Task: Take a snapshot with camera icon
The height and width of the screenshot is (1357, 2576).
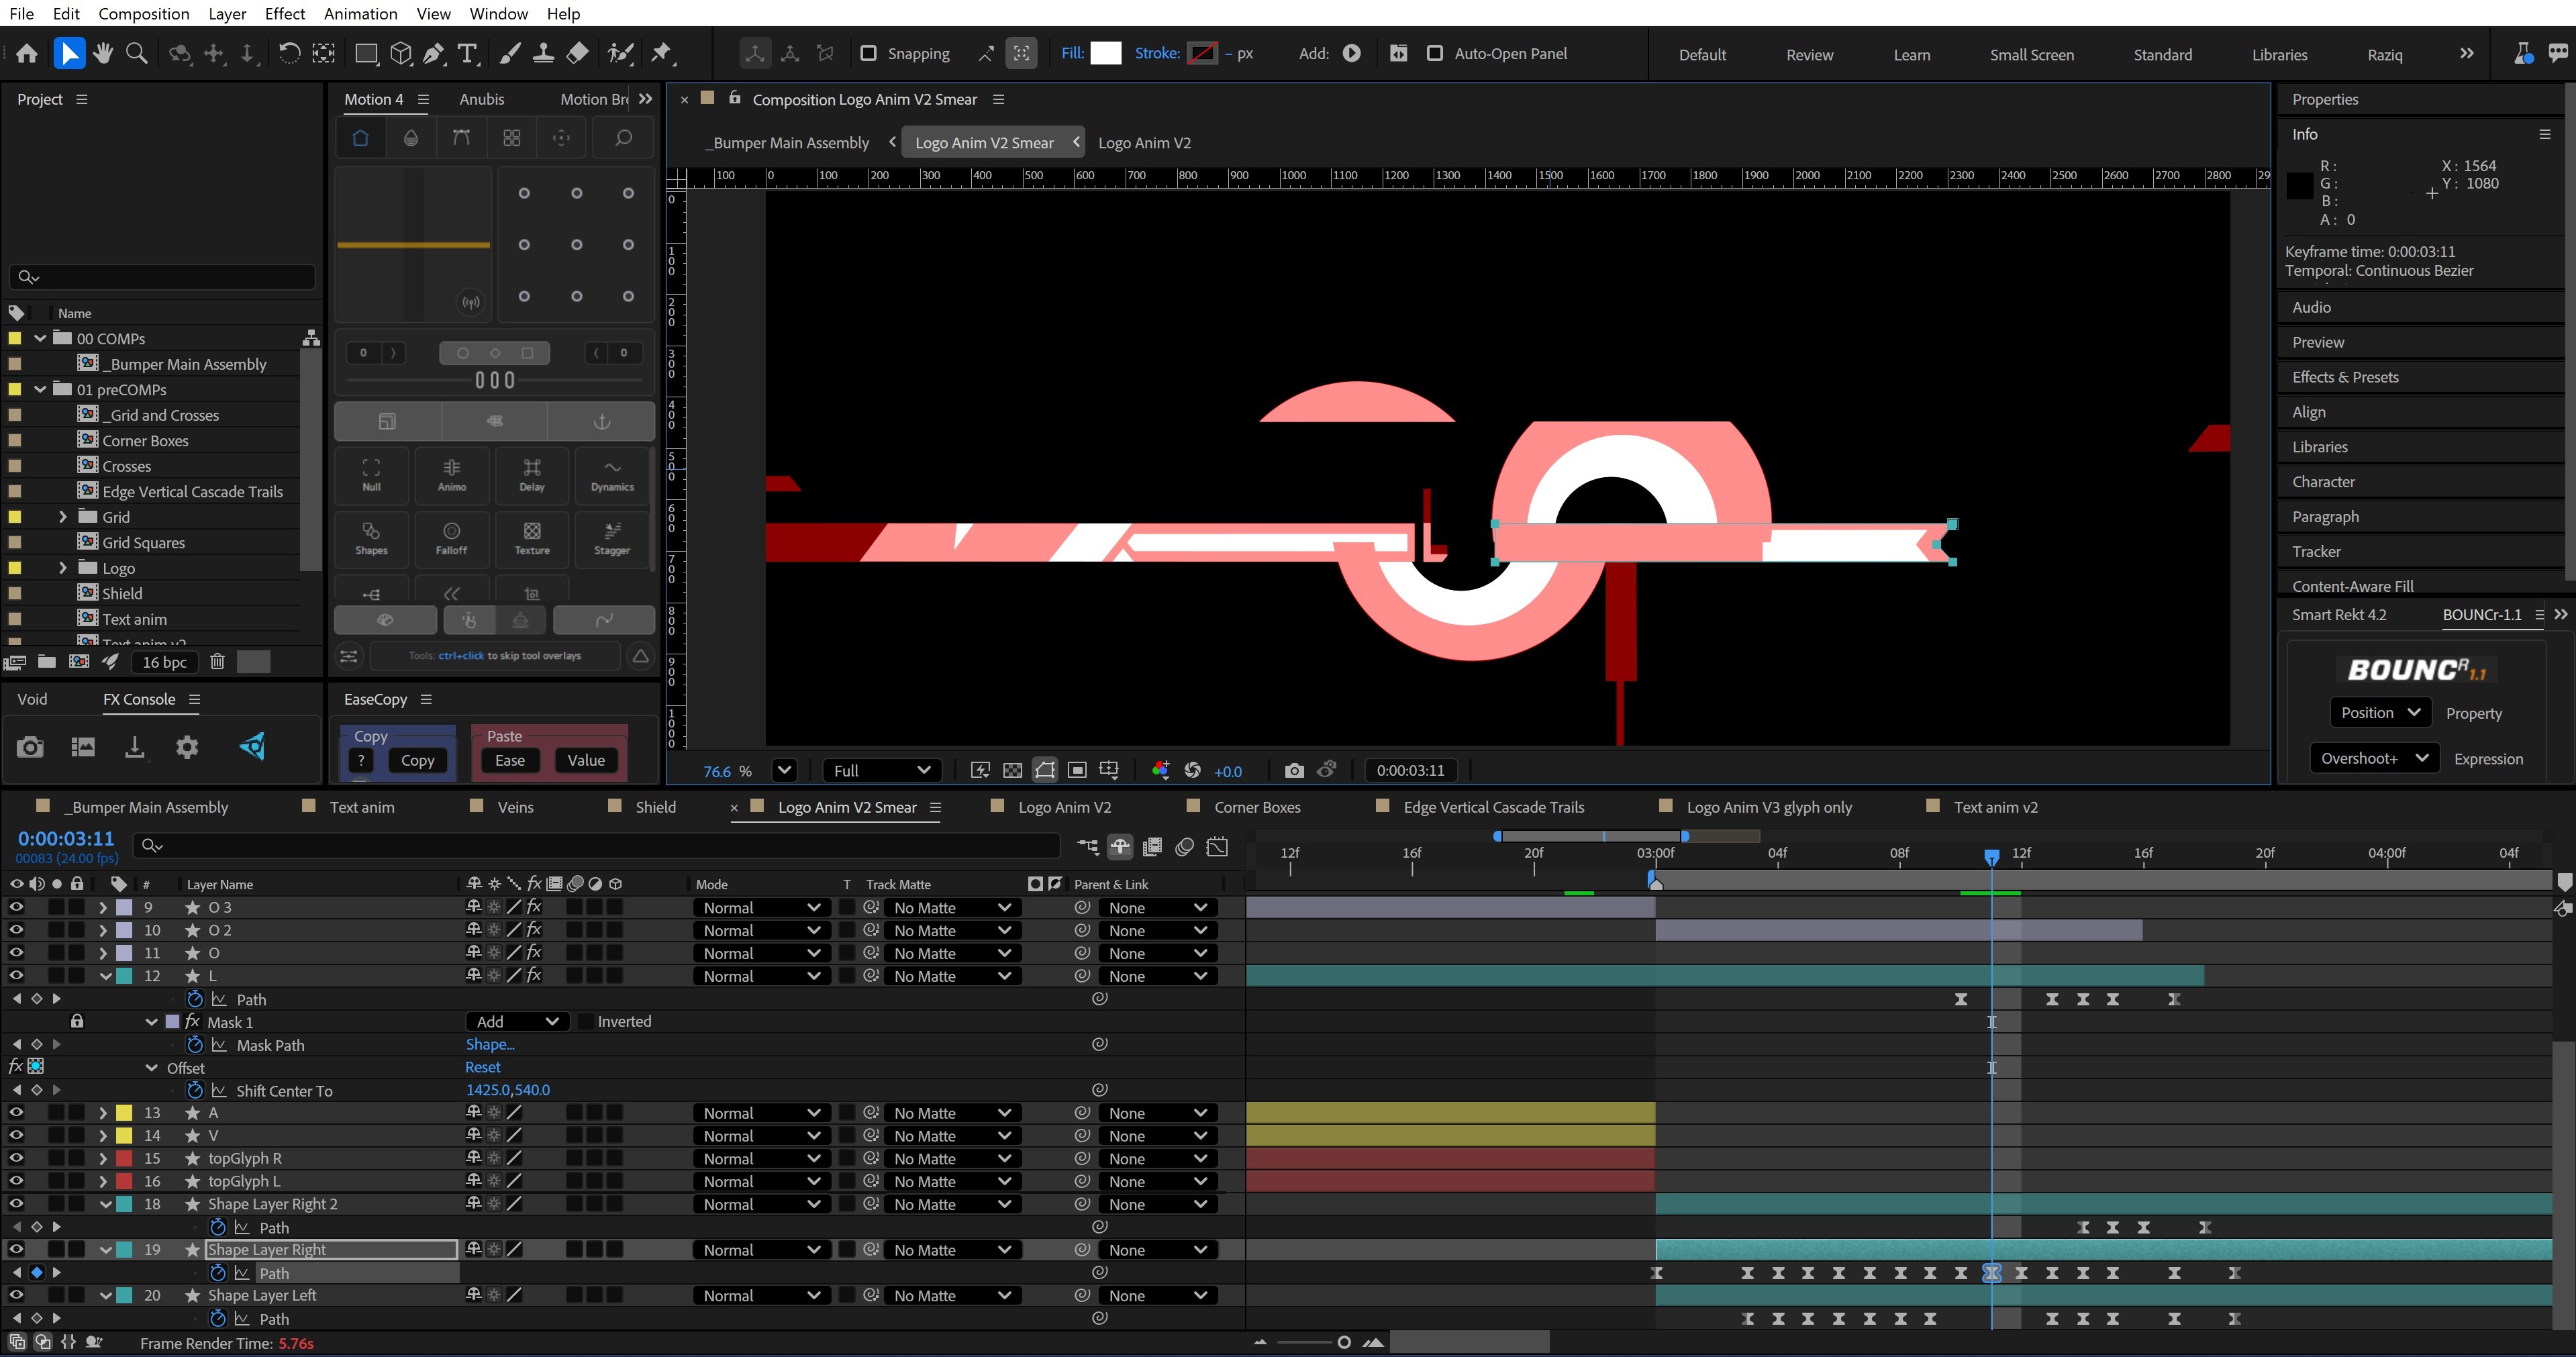Action: (x=1294, y=770)
